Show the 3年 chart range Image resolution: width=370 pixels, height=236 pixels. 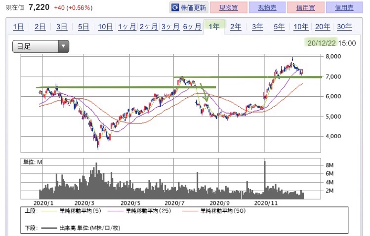[x=257, y=27]
